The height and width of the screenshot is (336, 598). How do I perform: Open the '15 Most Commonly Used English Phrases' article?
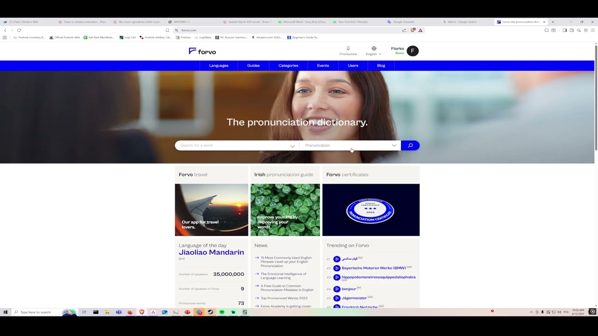click(x=286, y=262)
